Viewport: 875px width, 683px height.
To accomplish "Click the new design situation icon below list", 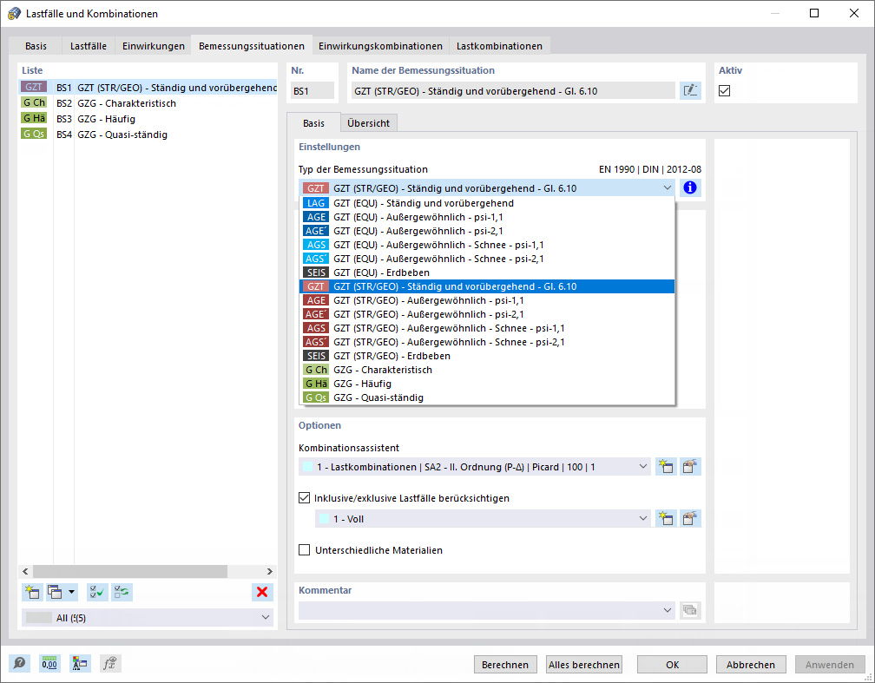I will pyautogui.click(x=32, y=592).
